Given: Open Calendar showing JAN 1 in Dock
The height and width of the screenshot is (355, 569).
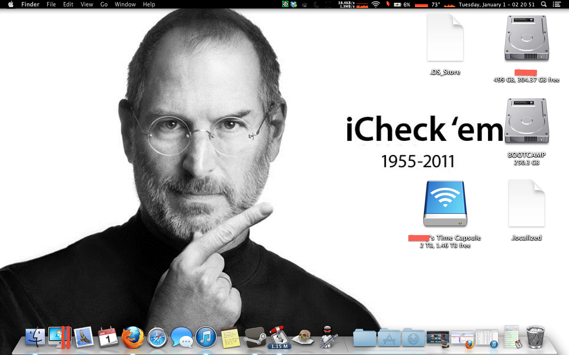Looking at the screenshot, I should point(108,337).
